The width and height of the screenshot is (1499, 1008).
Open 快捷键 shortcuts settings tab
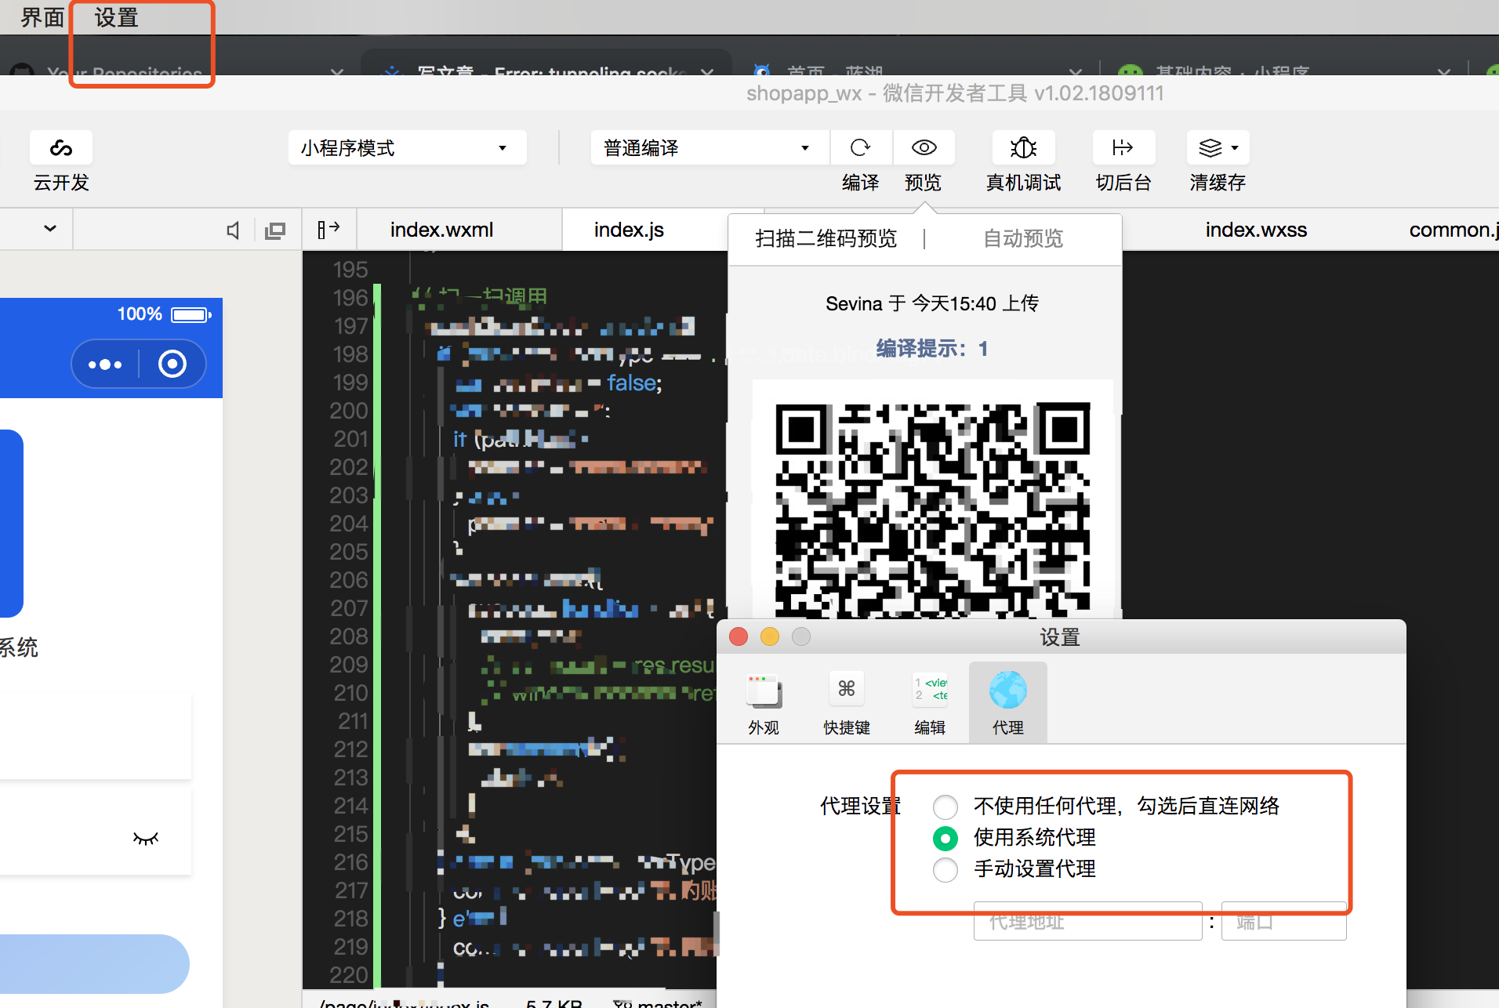pyautogui.click(x=847, y=703)
